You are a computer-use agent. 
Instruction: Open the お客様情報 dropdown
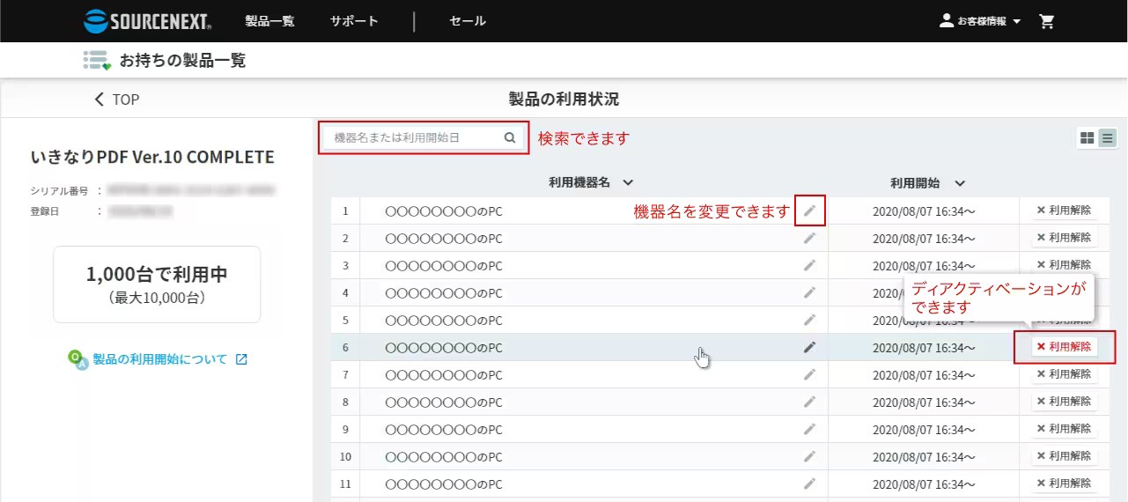[981, 21]
